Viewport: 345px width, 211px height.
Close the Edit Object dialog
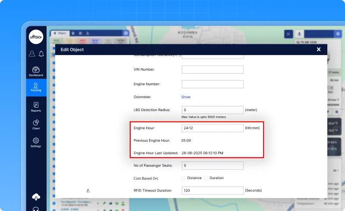pyautogui.click(x=319, y=50)
